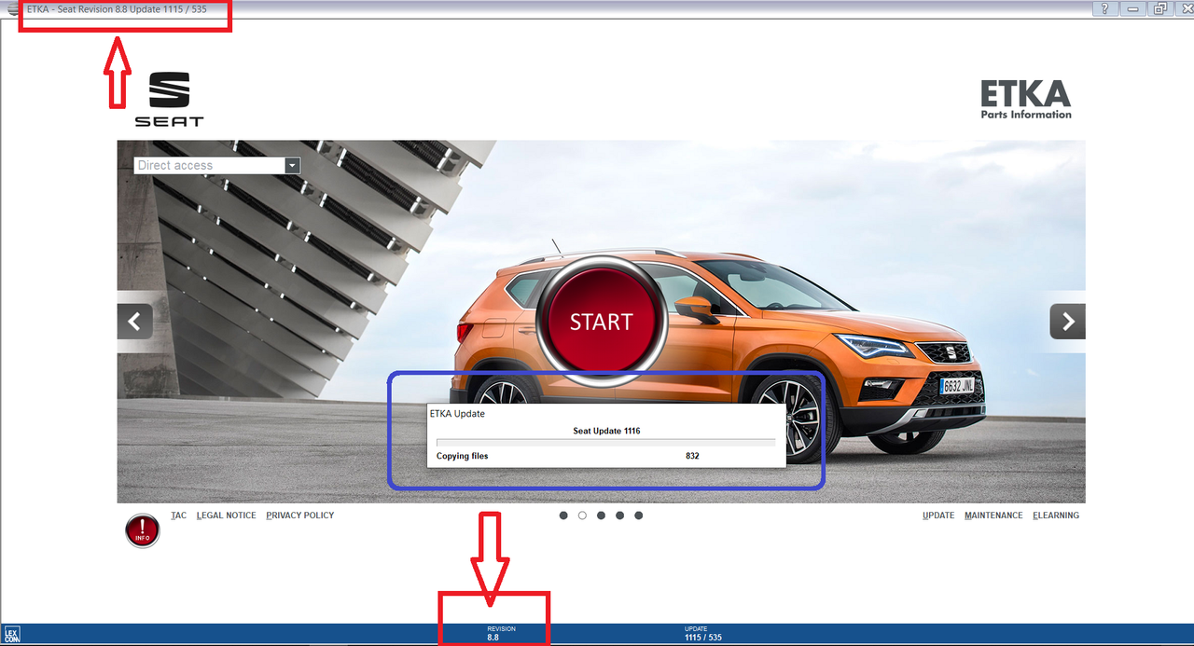This screenshot has width=1194, height=646.
Task: Open the MAINTENANCE link
Action: pos(993,515)
